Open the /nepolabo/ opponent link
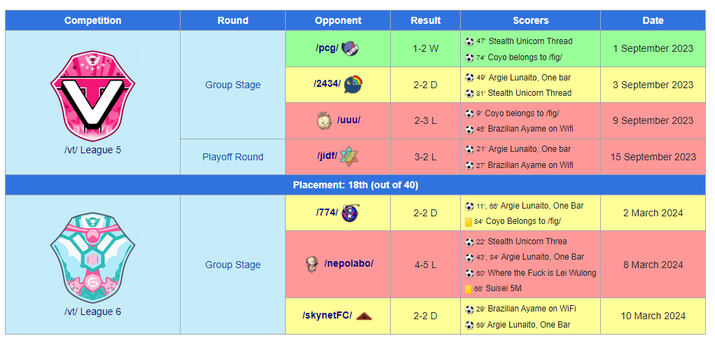 (x=348, y=264)
